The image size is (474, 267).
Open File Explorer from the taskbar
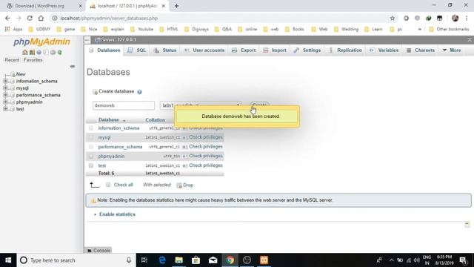tap(179, 260)
